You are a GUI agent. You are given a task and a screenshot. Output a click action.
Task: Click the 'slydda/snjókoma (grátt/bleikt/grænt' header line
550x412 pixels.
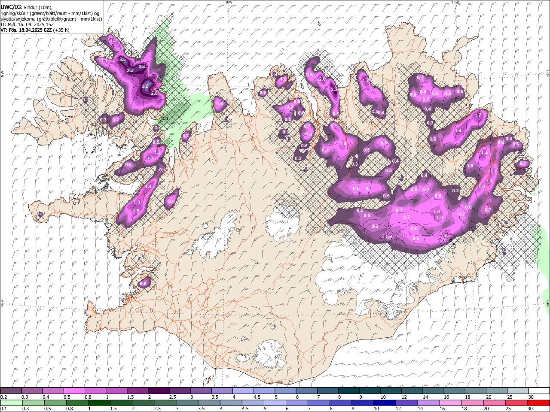(51, 19)
